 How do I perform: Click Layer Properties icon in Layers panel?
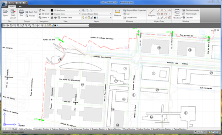pyautogui.click(x=83, y=10)
